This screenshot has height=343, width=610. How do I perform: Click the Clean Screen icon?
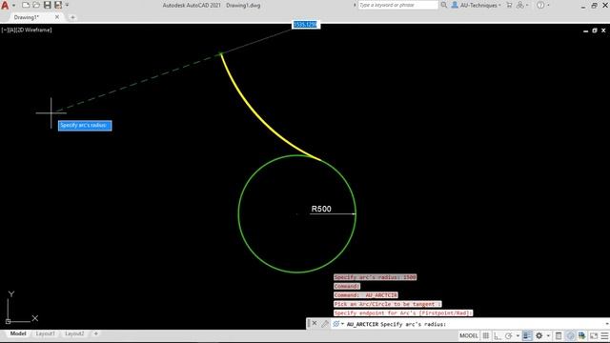594,335
